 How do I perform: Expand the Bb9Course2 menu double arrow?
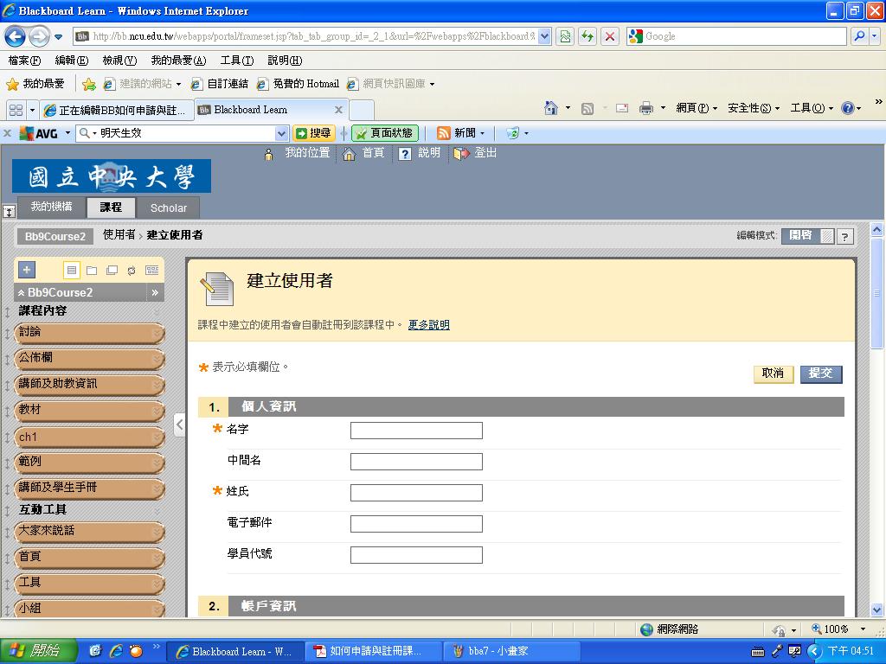click(156, 292)
